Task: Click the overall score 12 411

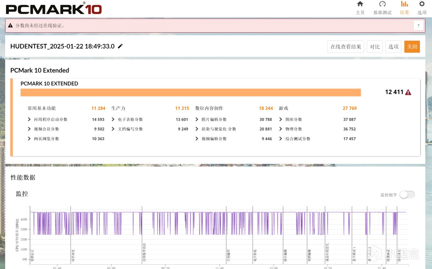Action: 394,92
